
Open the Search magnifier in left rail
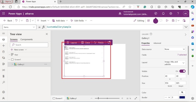4,82
